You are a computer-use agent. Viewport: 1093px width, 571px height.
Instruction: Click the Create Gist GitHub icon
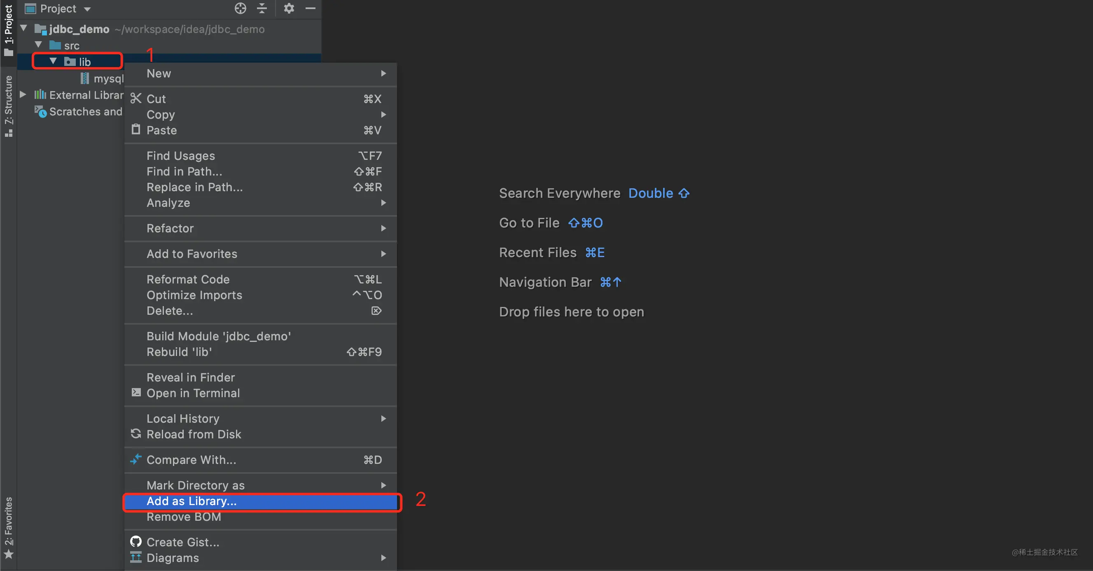[136, 542]
